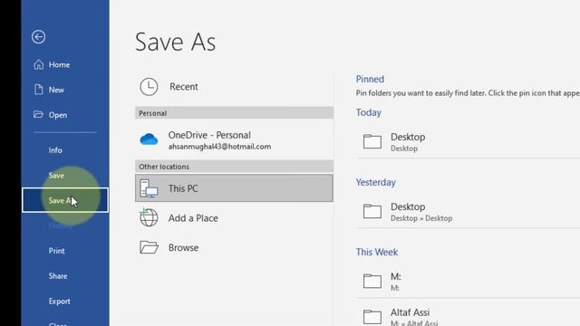Go to the Info section
Image resolution: width=580 pixels, height=326 pixels.
[x=65, y=150]
